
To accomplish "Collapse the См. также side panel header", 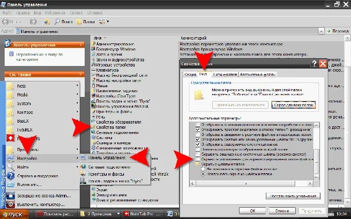I will 81,74.
